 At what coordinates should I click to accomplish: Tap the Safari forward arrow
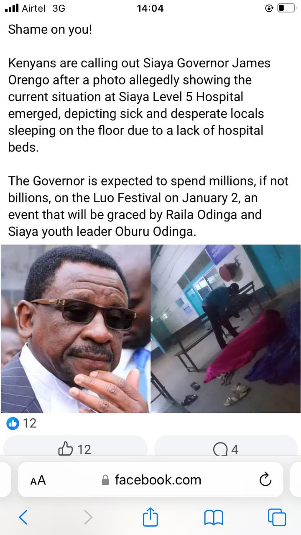coord(88,517)
